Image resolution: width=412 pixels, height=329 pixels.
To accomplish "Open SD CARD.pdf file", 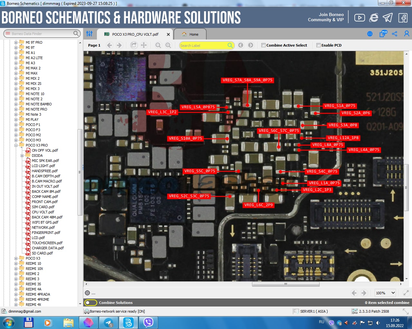I will (x=42, y=253).
